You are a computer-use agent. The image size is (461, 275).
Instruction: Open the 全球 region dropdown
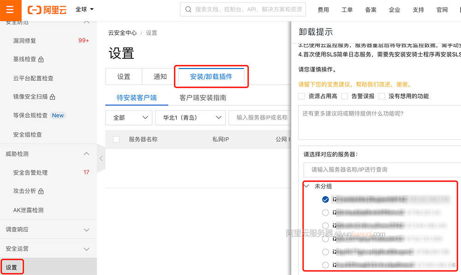(84, 9)
